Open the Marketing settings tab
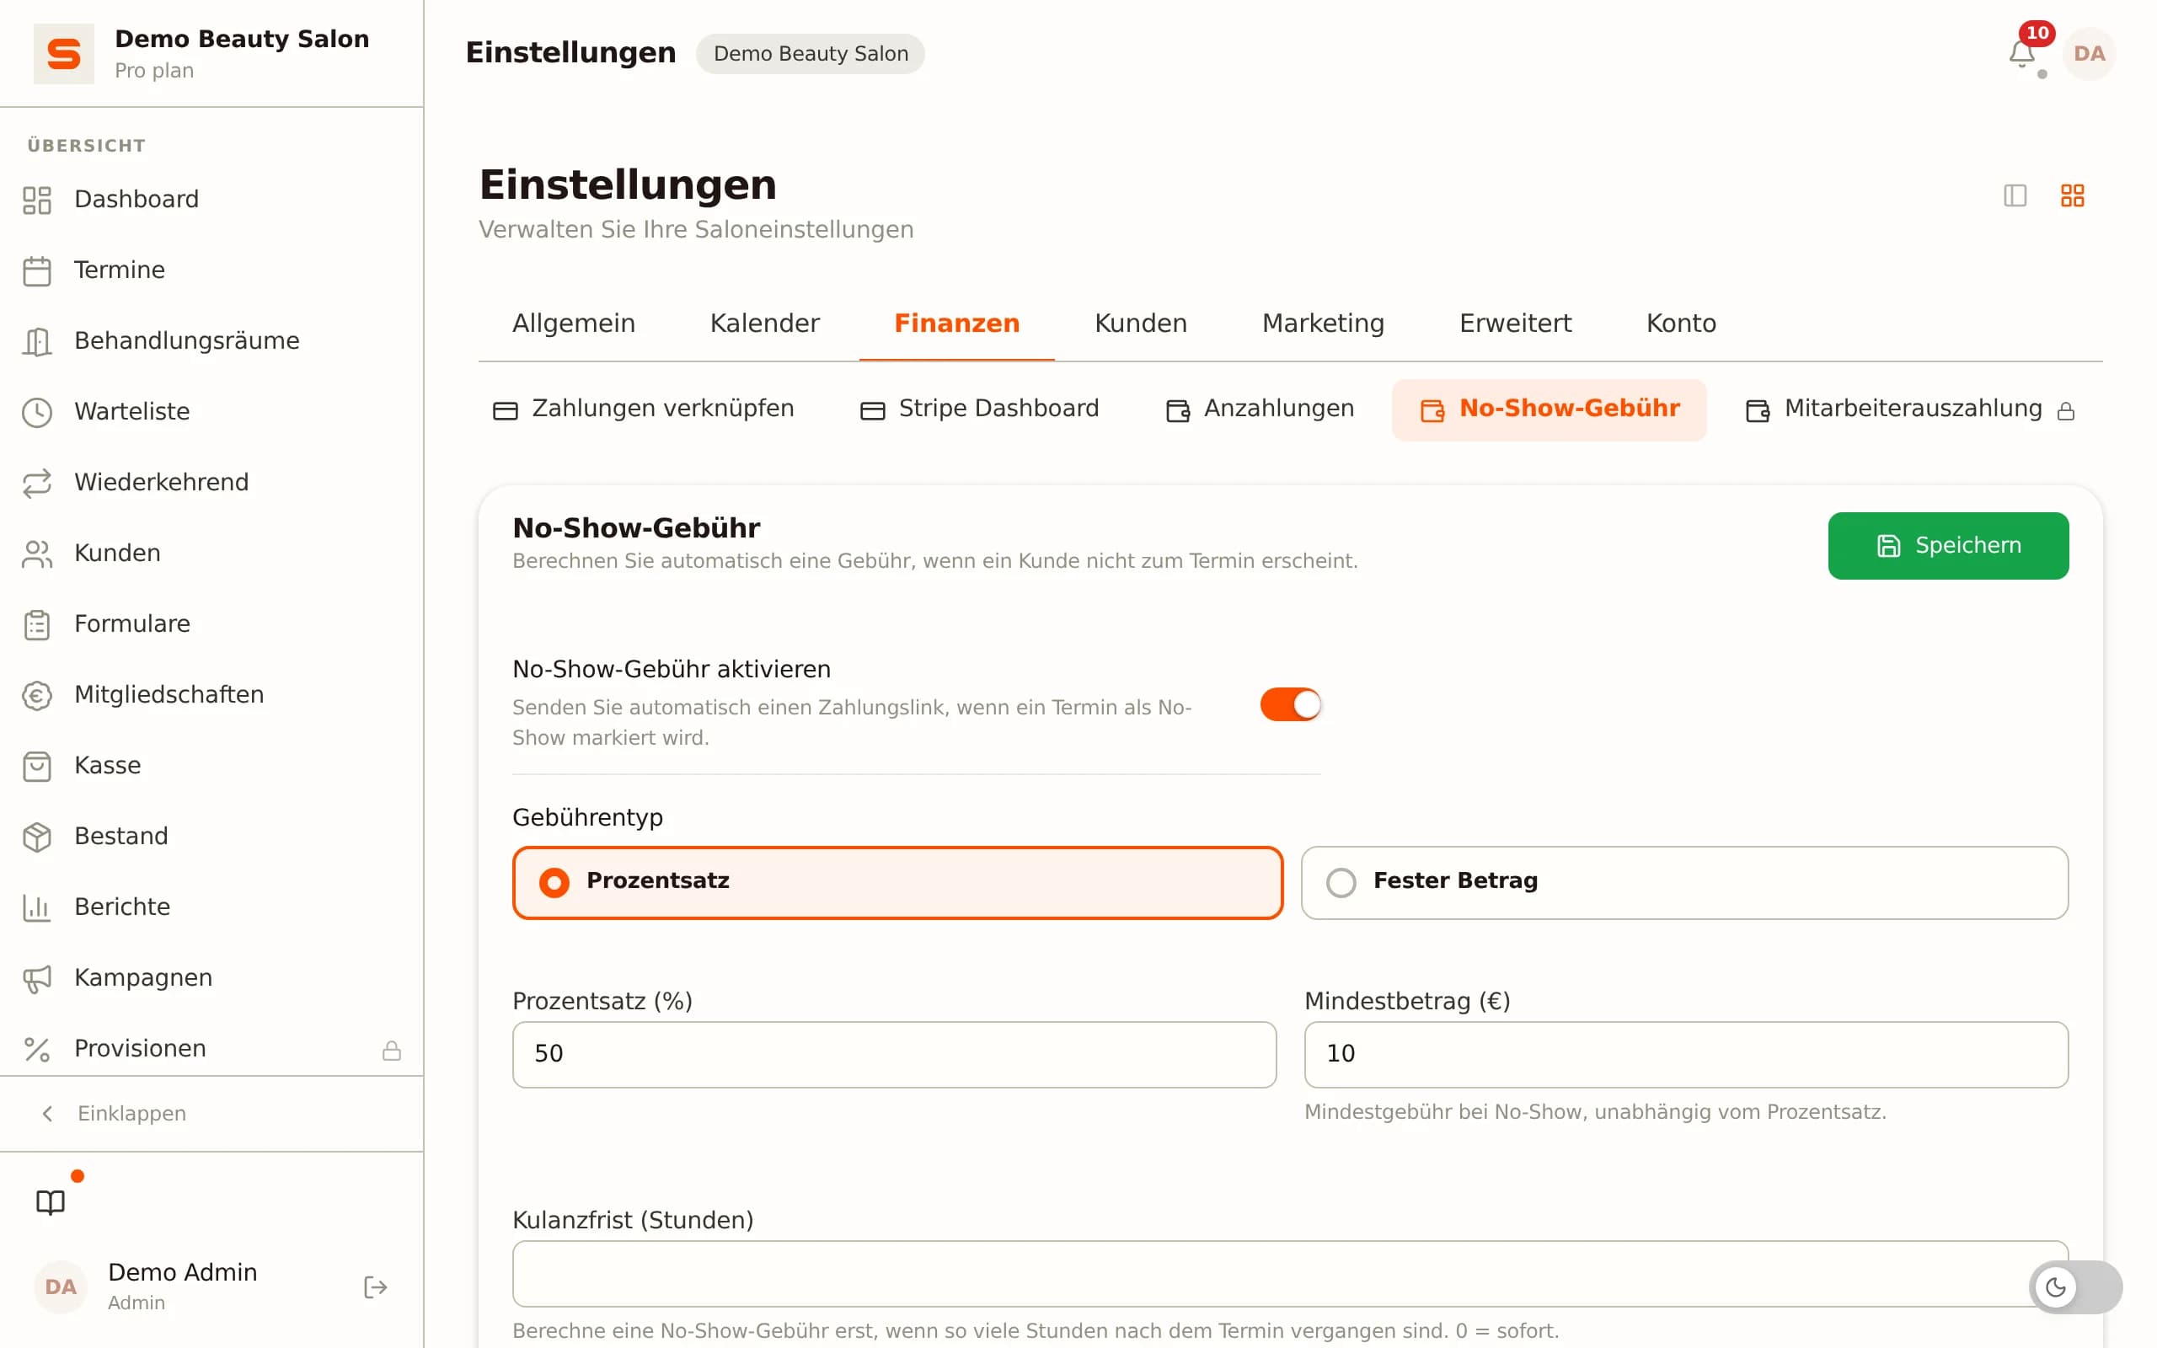Image resolution: width=2157 pixels, height=1348 pixels. click(1323, 323)
